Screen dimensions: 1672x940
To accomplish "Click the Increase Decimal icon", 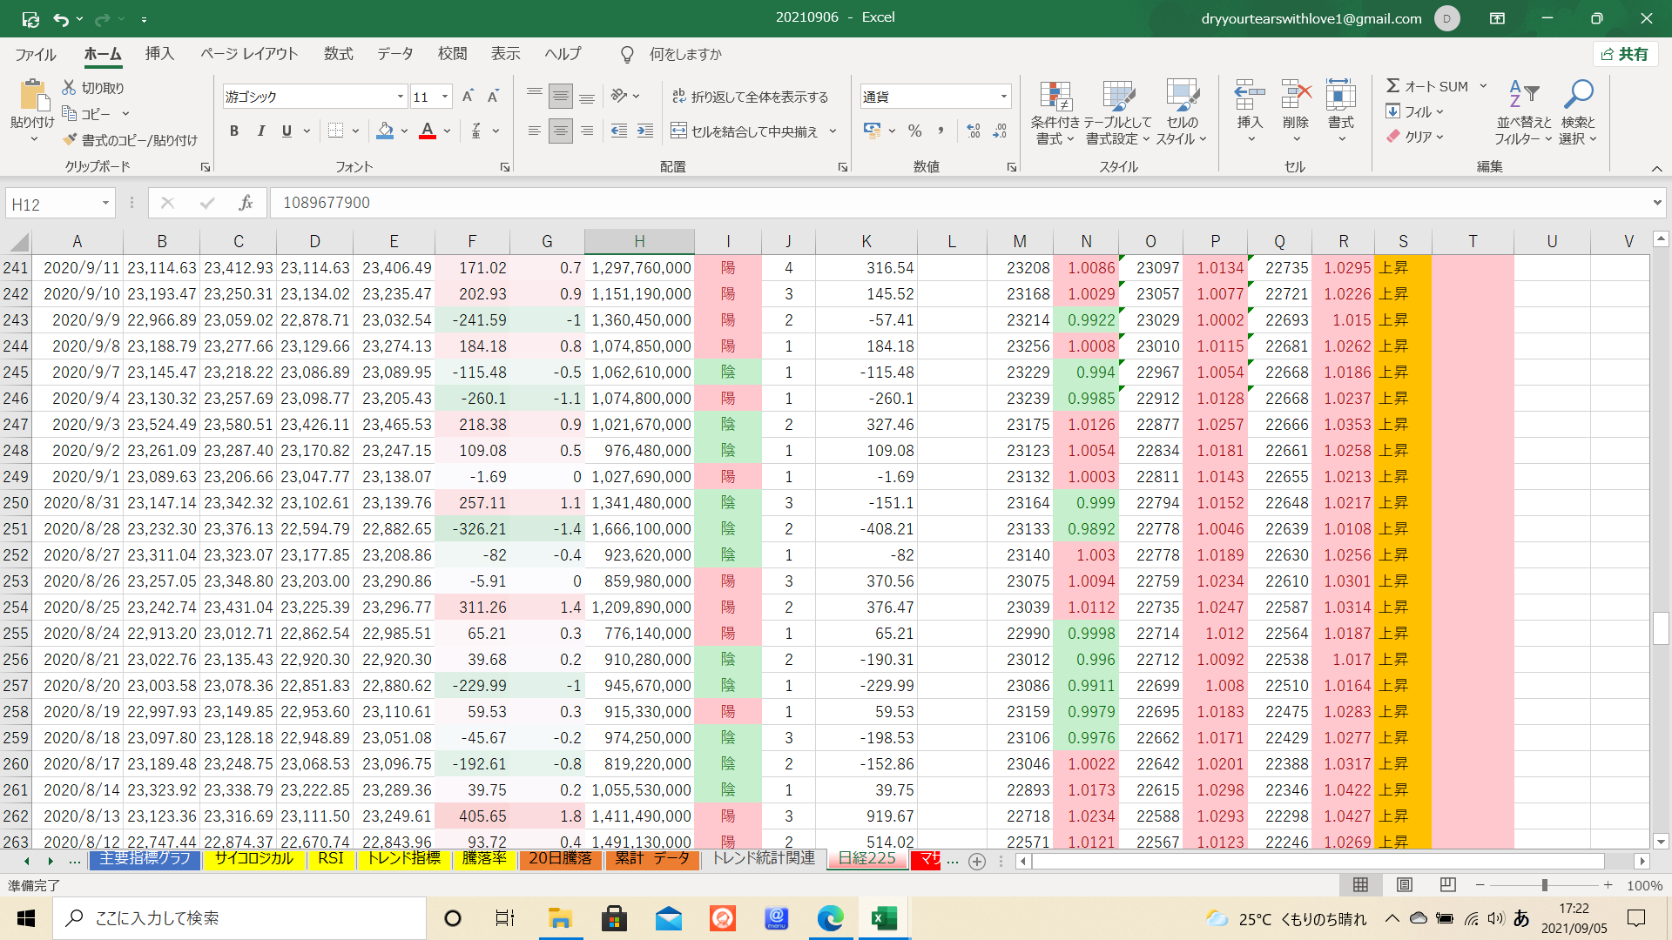I will click(974, 131).
